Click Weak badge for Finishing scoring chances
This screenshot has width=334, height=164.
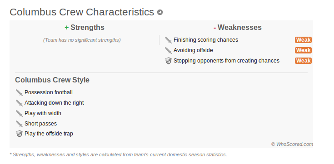303,40
